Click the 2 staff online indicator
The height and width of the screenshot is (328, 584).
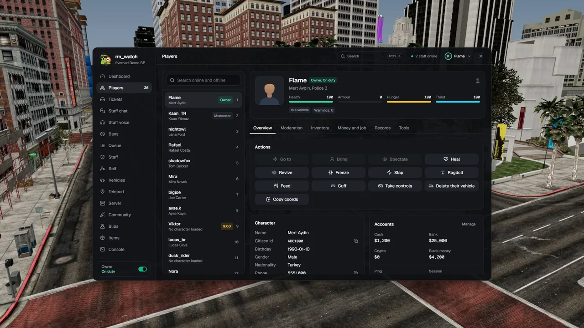click(x=424, y=56)
